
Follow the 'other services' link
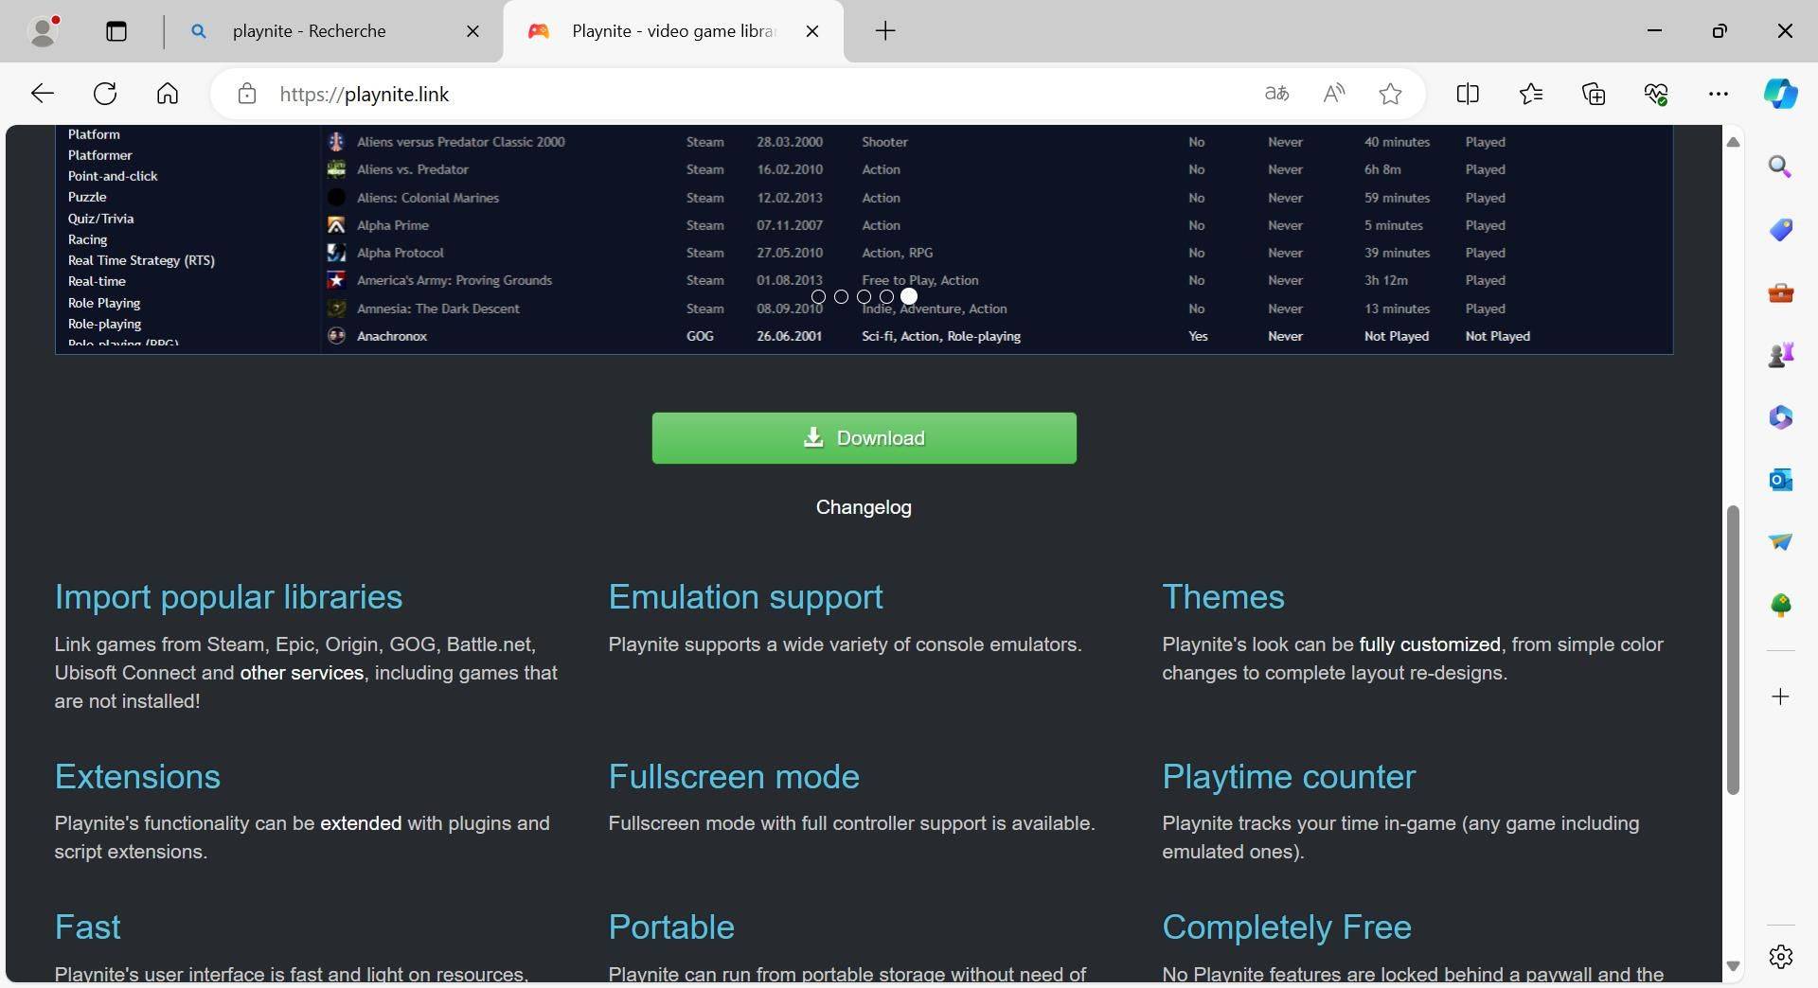(x=302, y=673)
